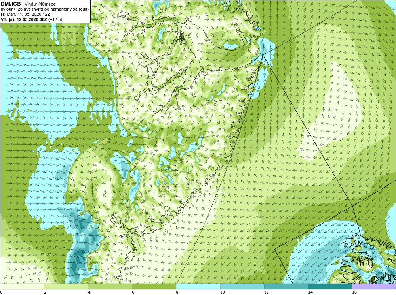Click the 12–14 m/s teal legend swatch
396x295 pixels.
point(286,286)
